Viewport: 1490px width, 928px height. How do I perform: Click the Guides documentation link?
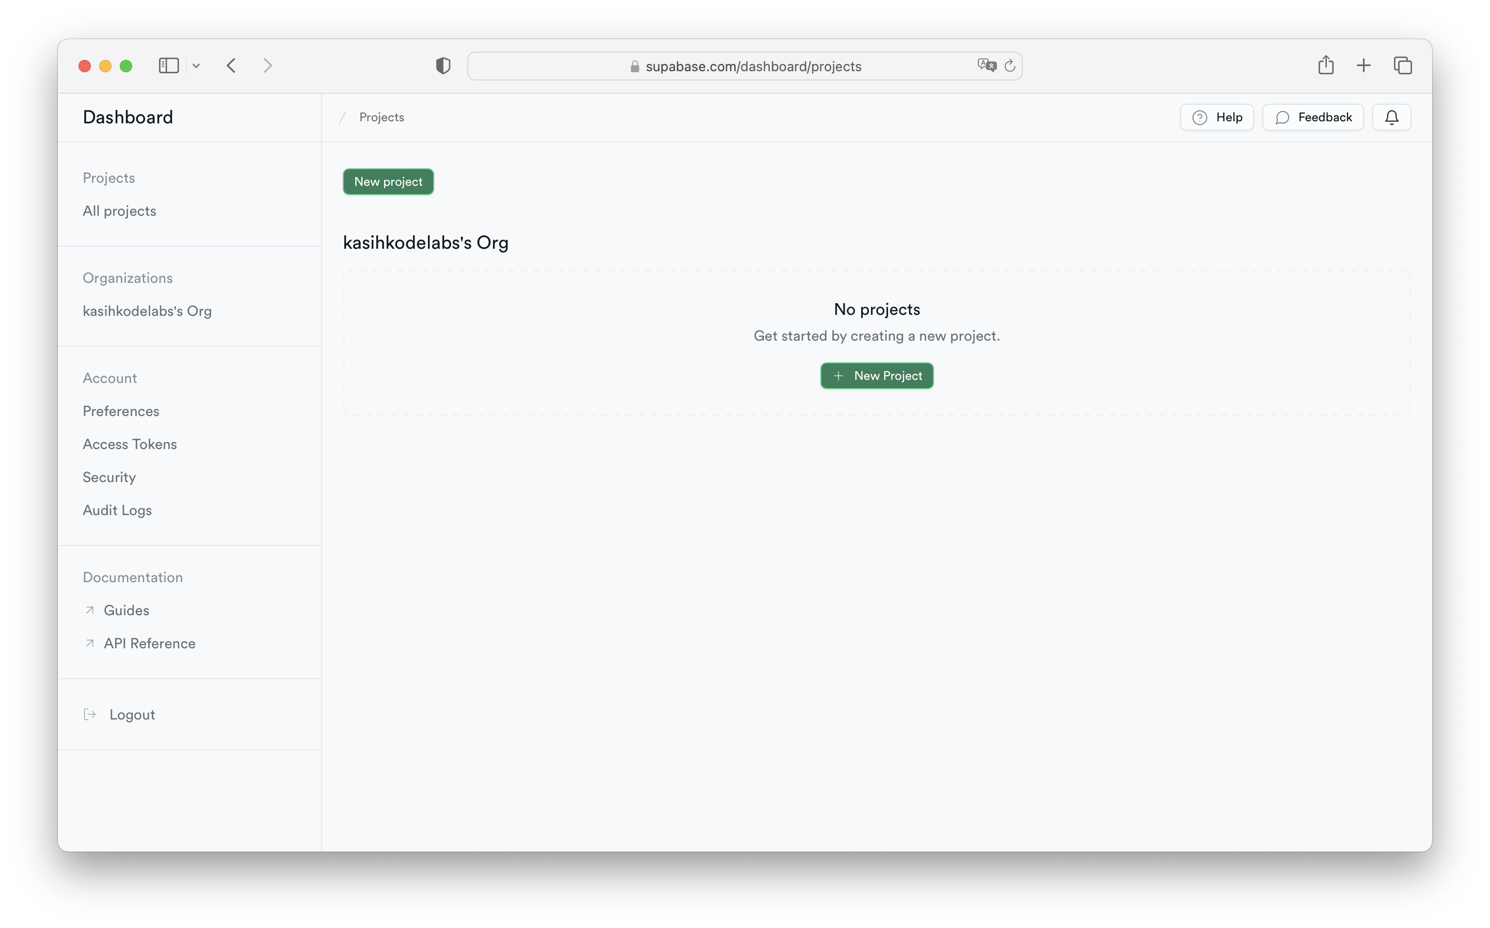(126, 610)
